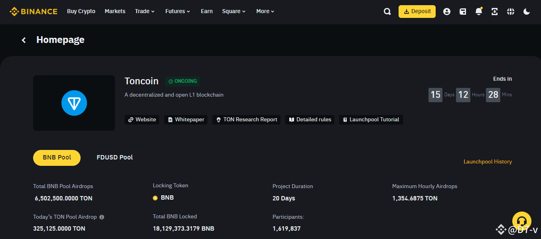Screen dimensions: 541x239
Task: Click the Toncoin logo thumbnail
Action: point(74,103)
